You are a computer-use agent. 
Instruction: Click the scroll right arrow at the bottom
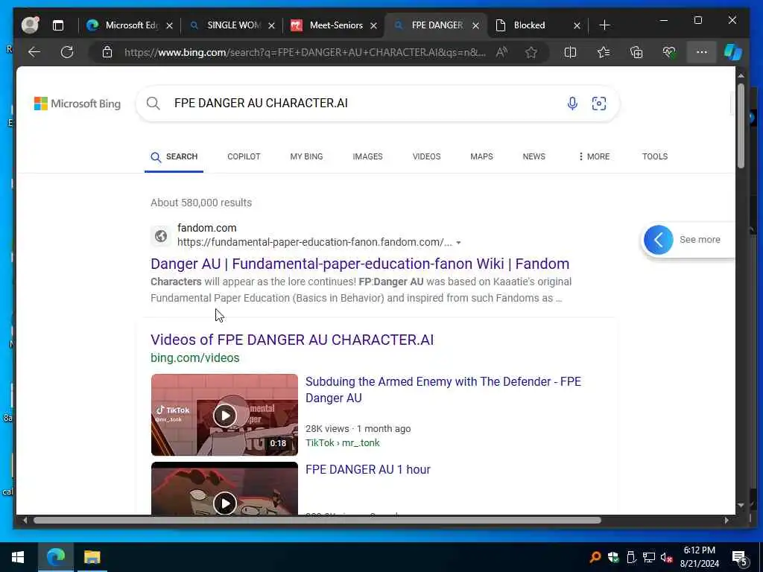click(726, 520)
